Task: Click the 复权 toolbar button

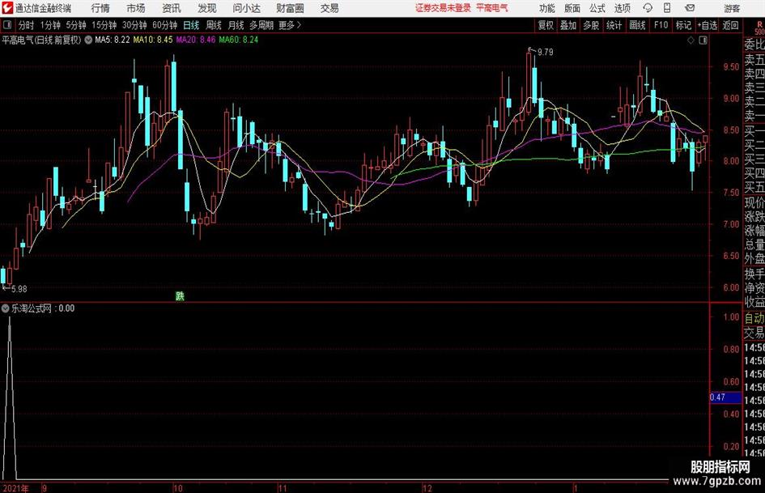Action: pyautogui.click(x=546, y=25)
